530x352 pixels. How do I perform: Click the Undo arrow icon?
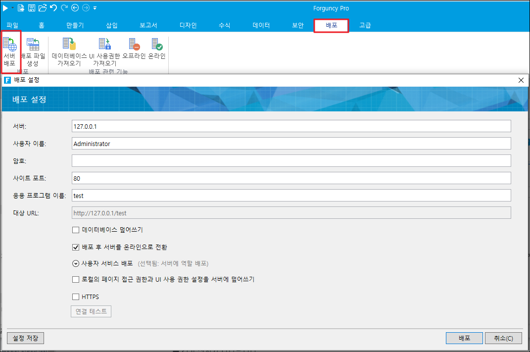[x=53, y=8]
